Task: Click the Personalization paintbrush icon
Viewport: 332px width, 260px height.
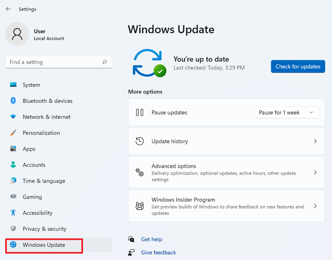Action: [x=13, y=133]
